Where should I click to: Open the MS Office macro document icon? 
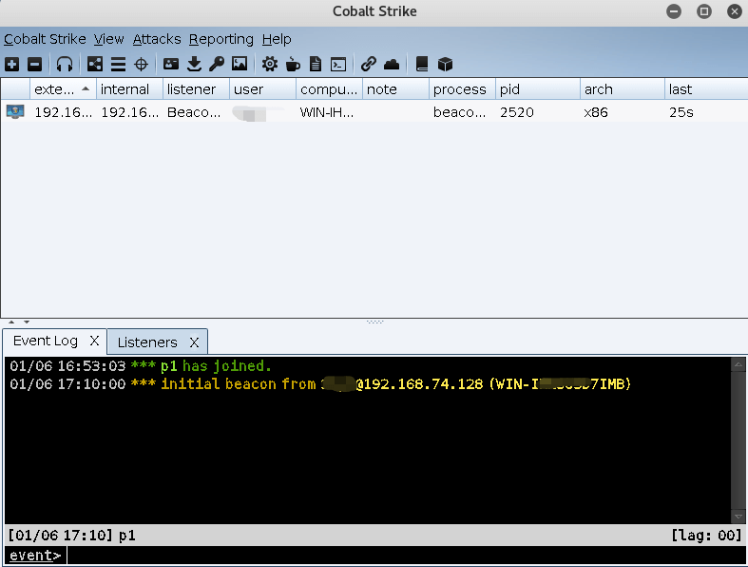(x=316, y=64)
